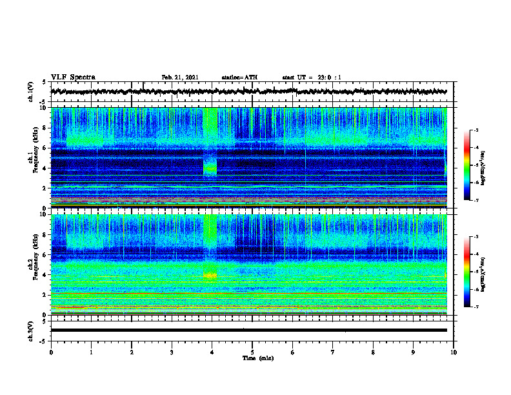This screenshot has width=511, height=395.
Task: Click time axis tick label "6"
Action: coord(293,352)
